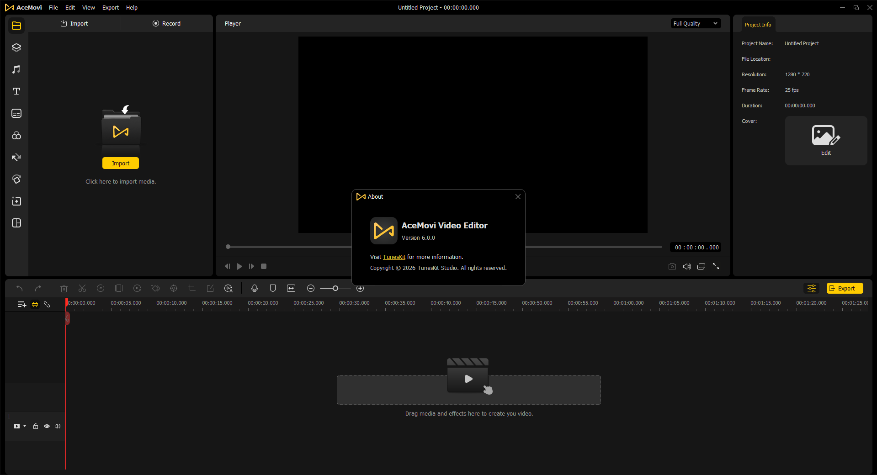
Task: Click the "1280 * 720" resolution value
Action: [797, 74]
